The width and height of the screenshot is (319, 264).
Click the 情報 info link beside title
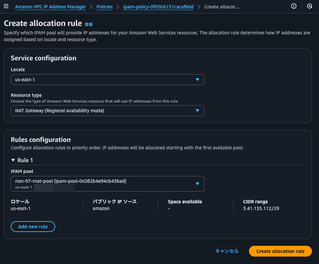click(88, 24)
